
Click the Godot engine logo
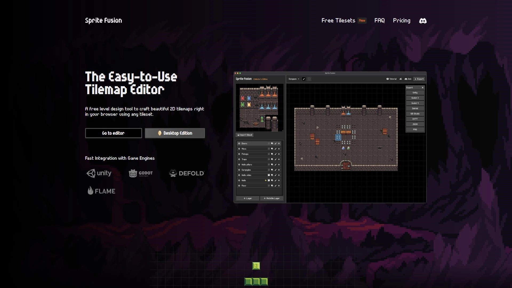coord(141,173)
